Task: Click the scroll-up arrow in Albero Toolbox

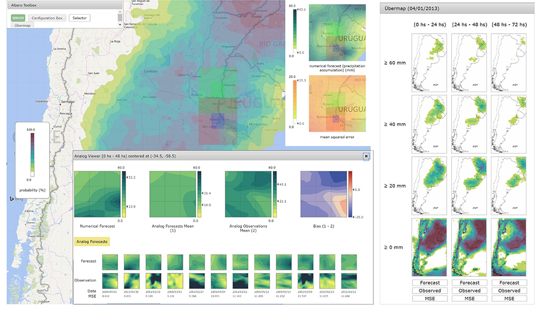Action: (x=120, y=12)
